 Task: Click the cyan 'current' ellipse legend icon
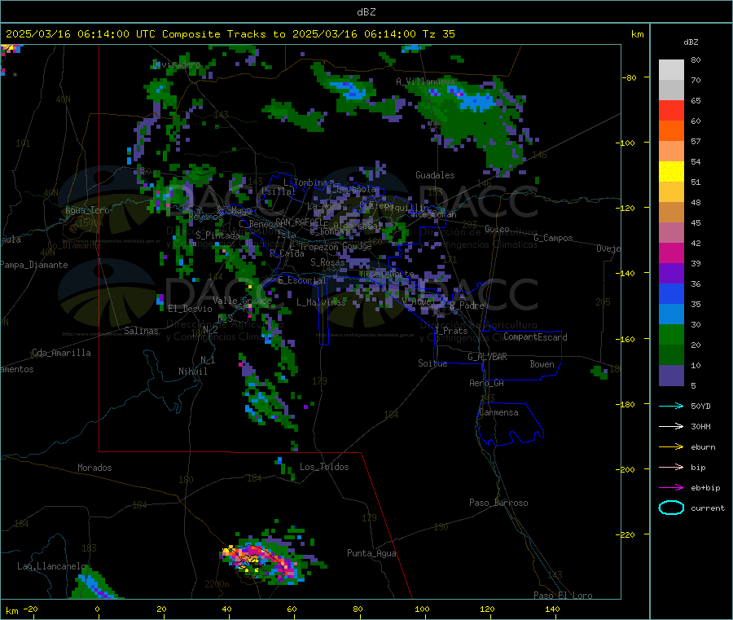[671, 508]
